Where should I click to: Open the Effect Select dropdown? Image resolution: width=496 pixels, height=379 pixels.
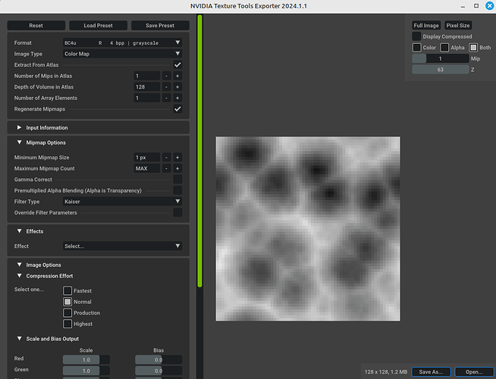[x=122, y=246]
